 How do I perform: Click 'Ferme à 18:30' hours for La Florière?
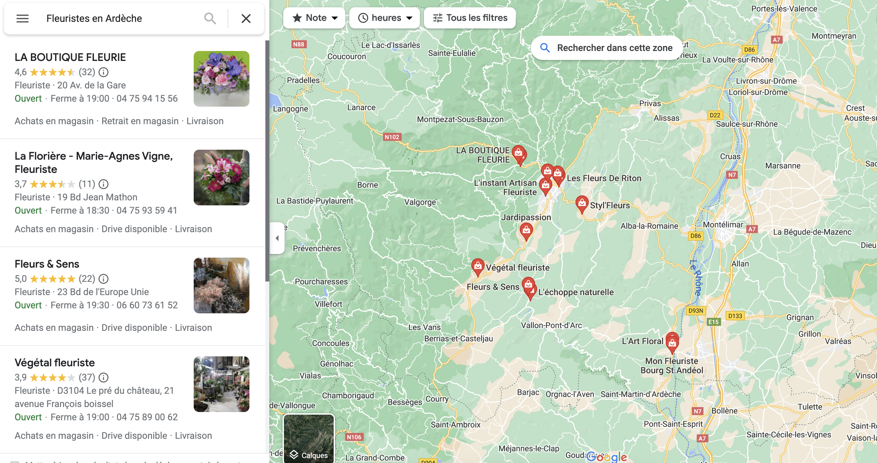coord(80,210)
